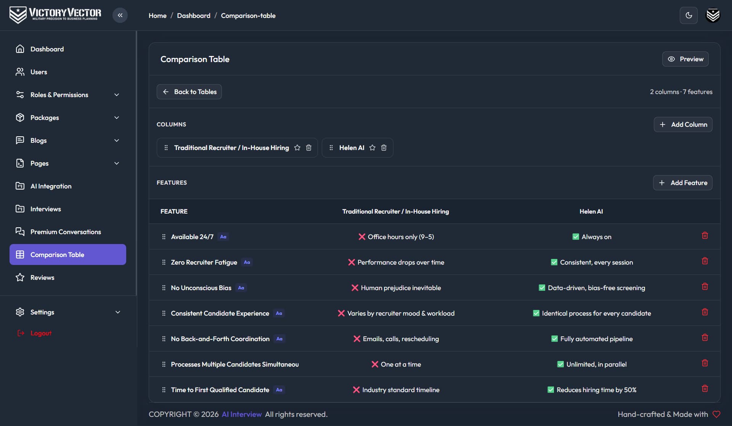The height and width of the screenshot is (426, 732).
Task: Click Back to Tables button
Action: [x=189, y=92]
